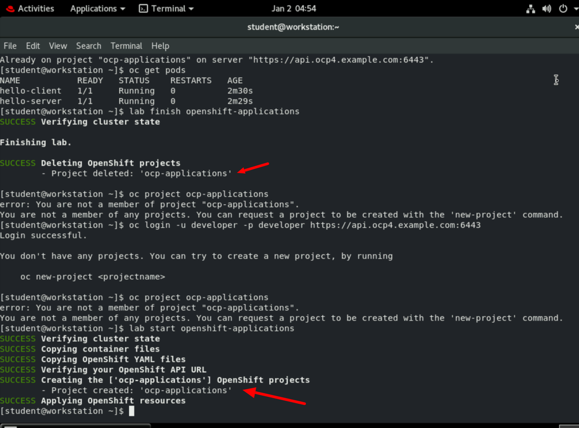Click the Red Hat logo icon
This screenshot has width=579, height=428.
(x=10, y=9)
